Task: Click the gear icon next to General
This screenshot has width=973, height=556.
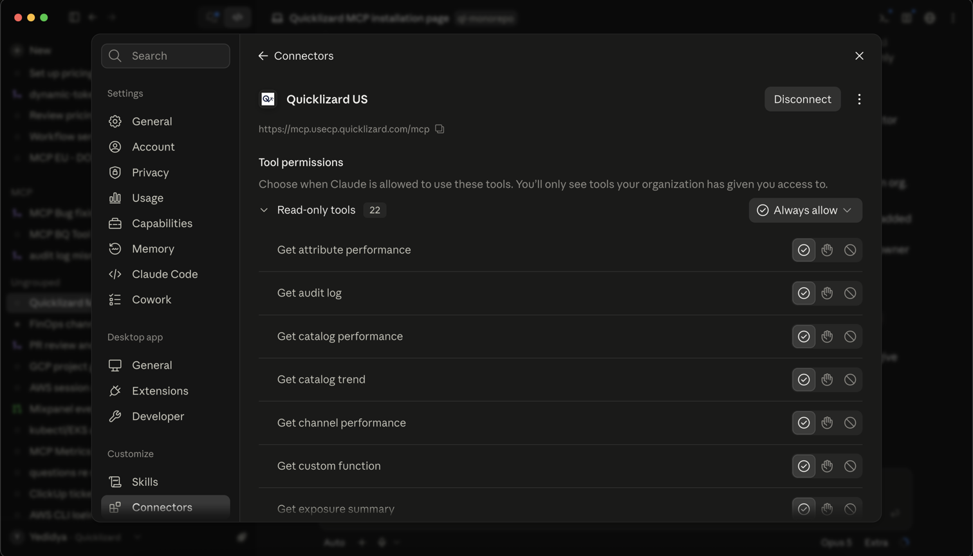Action: (115, 121)
